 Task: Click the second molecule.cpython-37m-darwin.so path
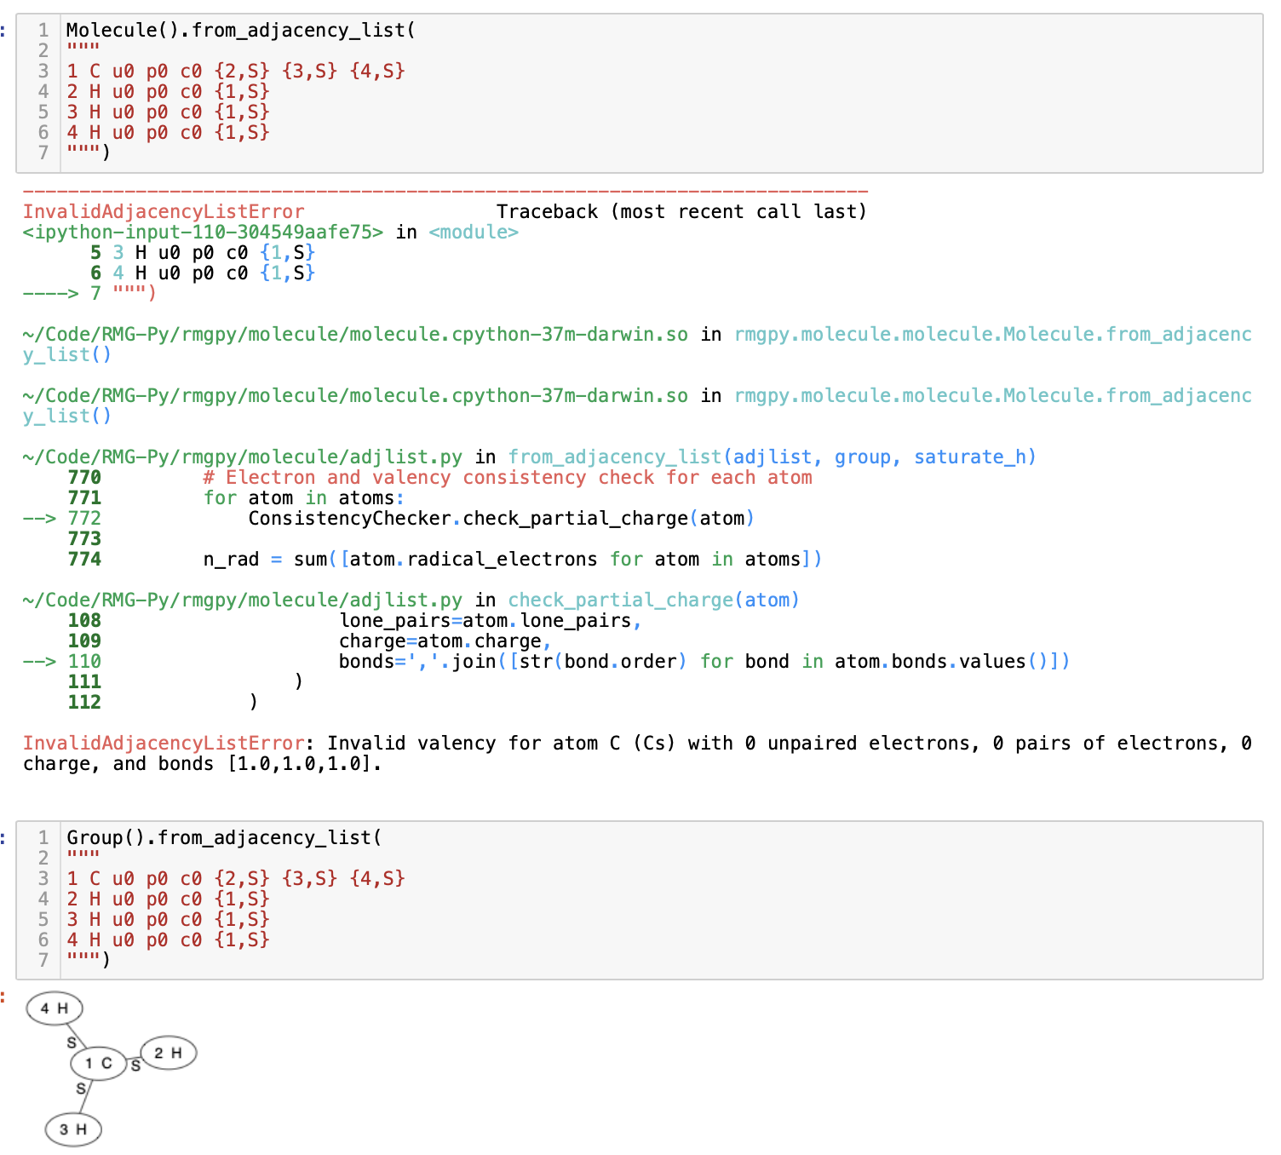355,396
